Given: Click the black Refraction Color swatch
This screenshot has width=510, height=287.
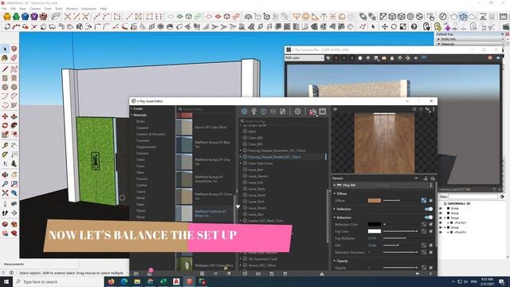Looking at the screenshot, I should [375, 224].
